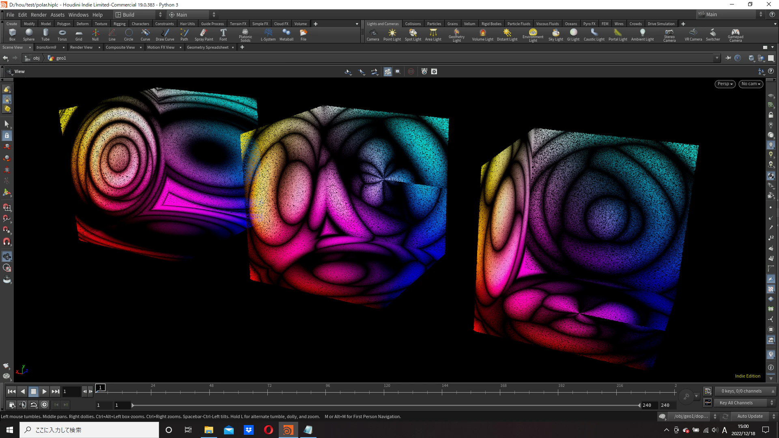Image resolution: width=779 pixels, height=438 pixels.
Task: Play the animation forward
Action: [45, 391]
